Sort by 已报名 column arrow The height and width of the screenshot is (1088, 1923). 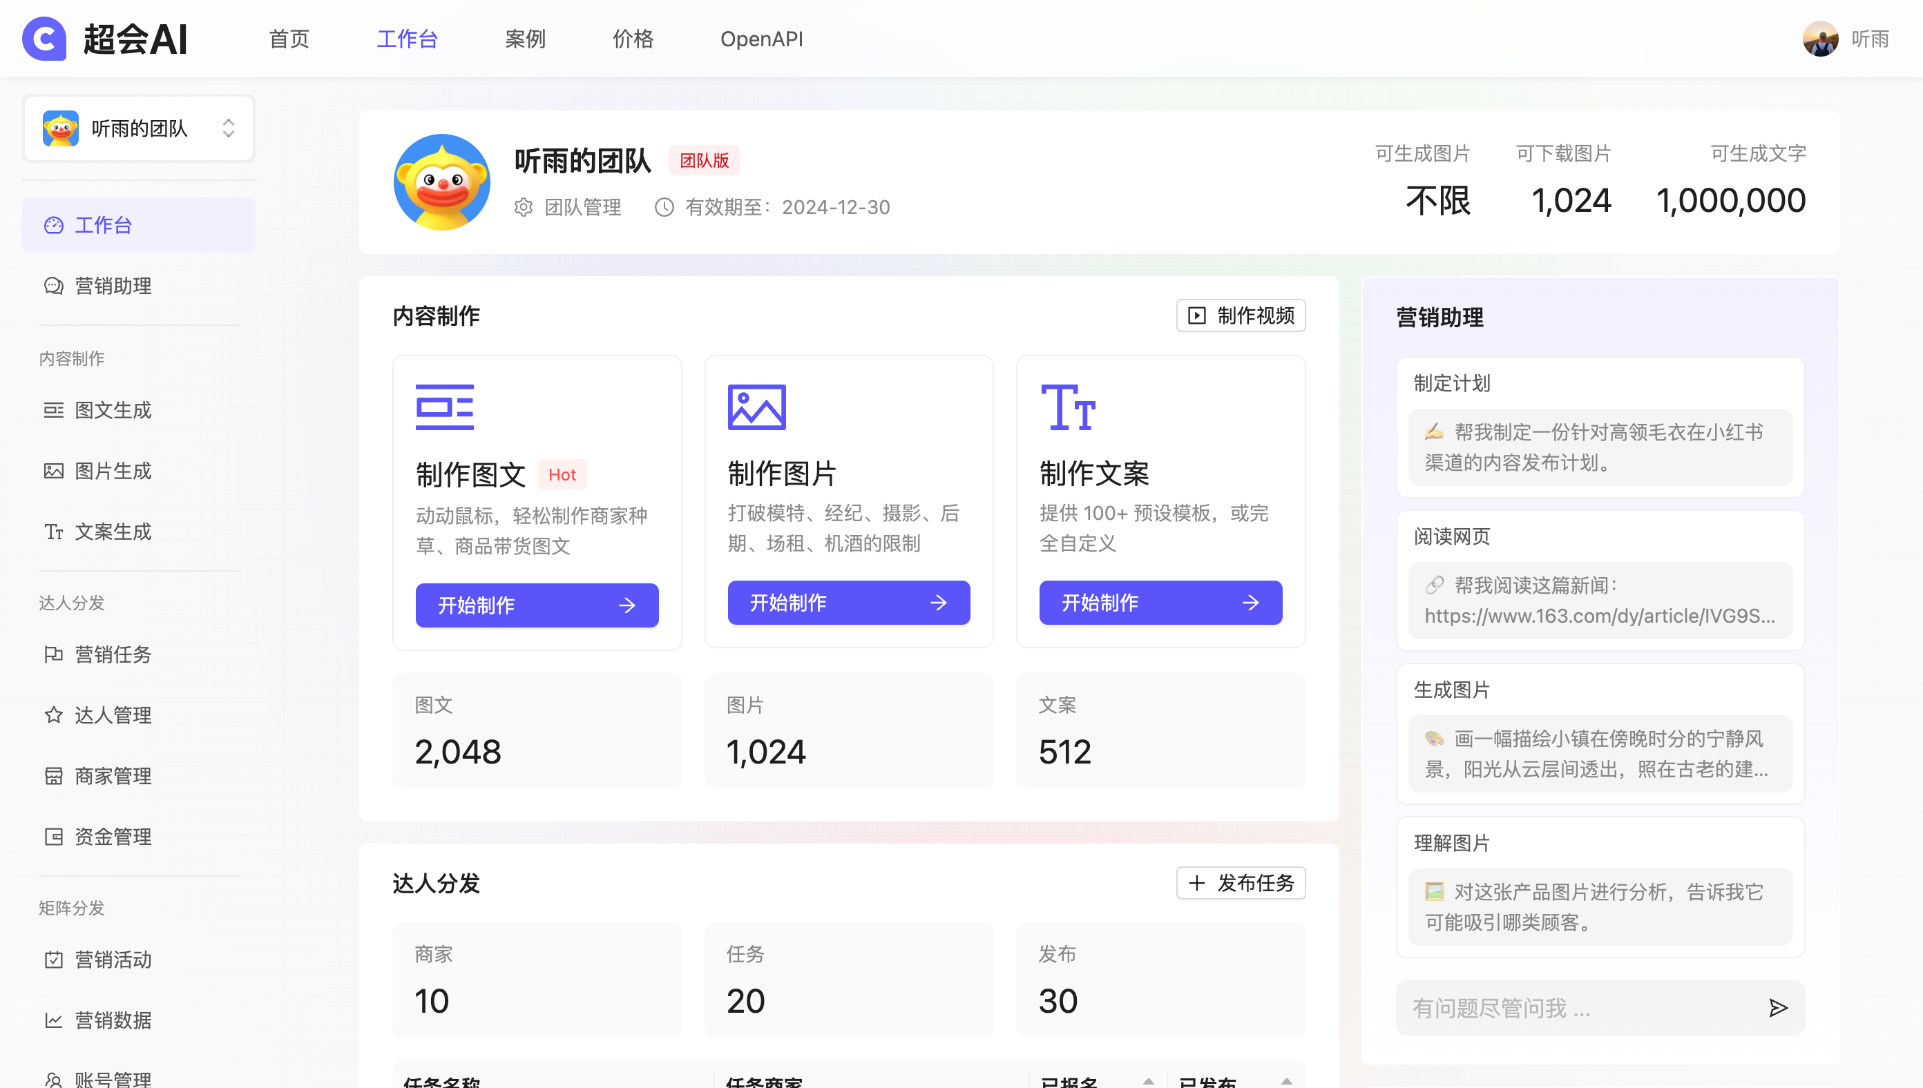coord(1148,1080)
